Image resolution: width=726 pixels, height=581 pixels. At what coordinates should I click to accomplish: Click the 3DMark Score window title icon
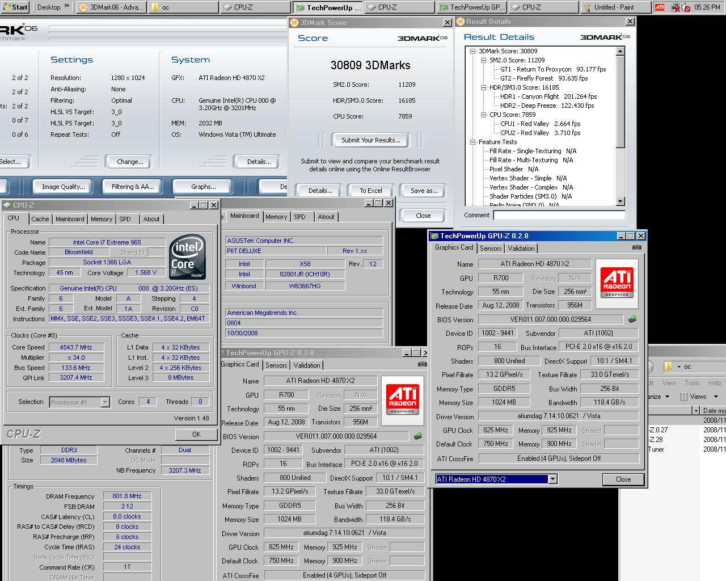coord(294,23)
